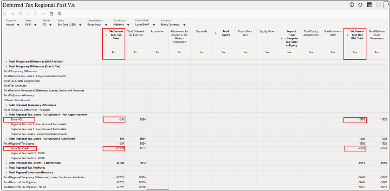Viewport: 390px width, 191px height.
Task: Click State Tax Credit P&L Total cell -12108
Action: tap(114, 148)
